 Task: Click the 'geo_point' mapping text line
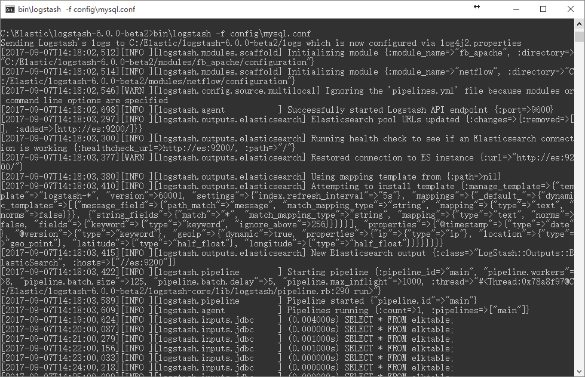(222, 243)
